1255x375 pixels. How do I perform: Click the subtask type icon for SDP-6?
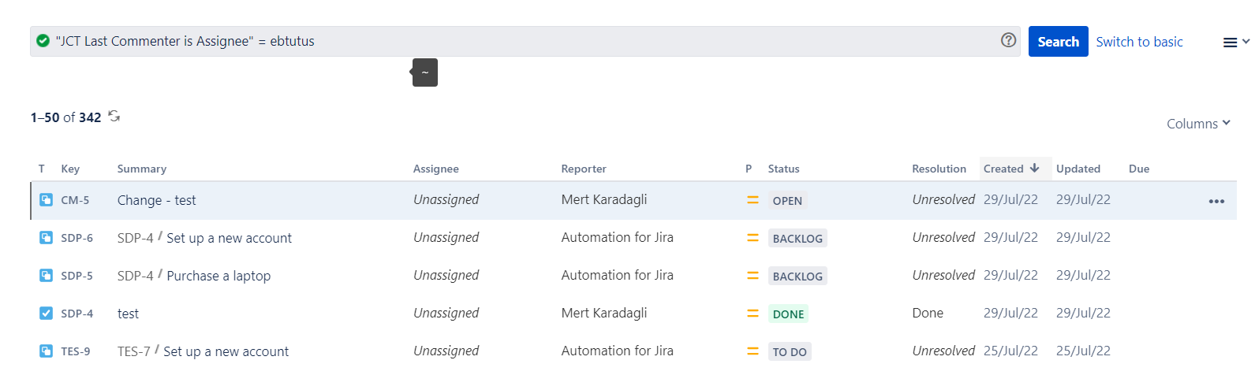(46, 237)
